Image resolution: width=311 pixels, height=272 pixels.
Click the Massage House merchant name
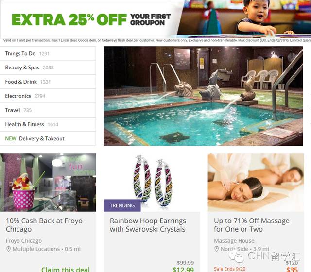(234, 241)
